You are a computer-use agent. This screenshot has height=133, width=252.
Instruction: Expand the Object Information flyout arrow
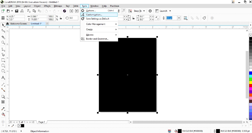(x=21, y=131)
